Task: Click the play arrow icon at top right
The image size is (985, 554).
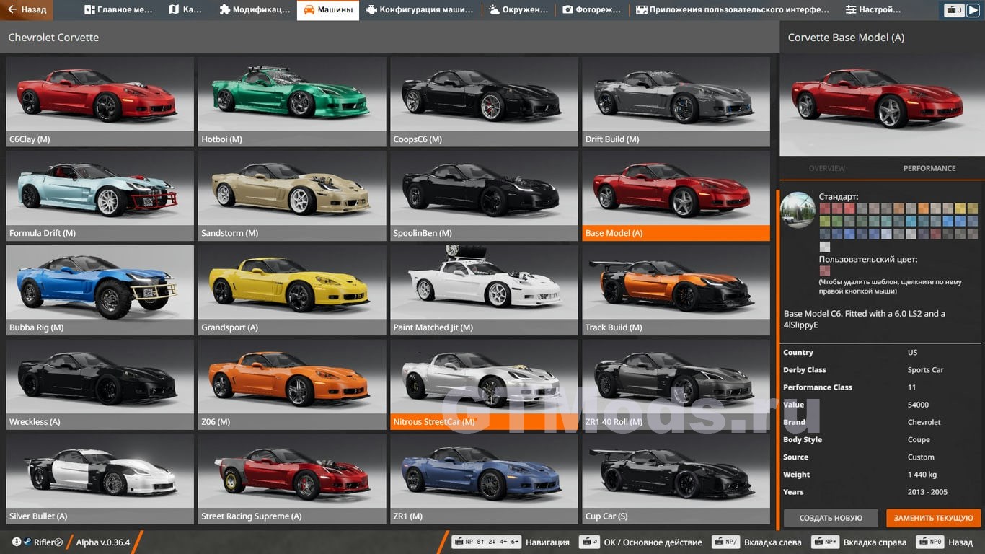Action: [973, 10]
